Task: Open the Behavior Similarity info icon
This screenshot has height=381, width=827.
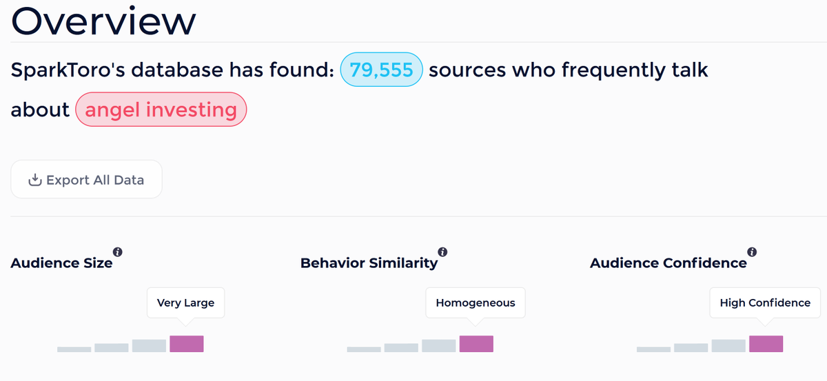Action: (x=442, y=252)
